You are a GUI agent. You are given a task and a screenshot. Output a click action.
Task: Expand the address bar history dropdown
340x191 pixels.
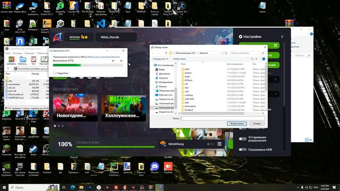tap(222, 53)
